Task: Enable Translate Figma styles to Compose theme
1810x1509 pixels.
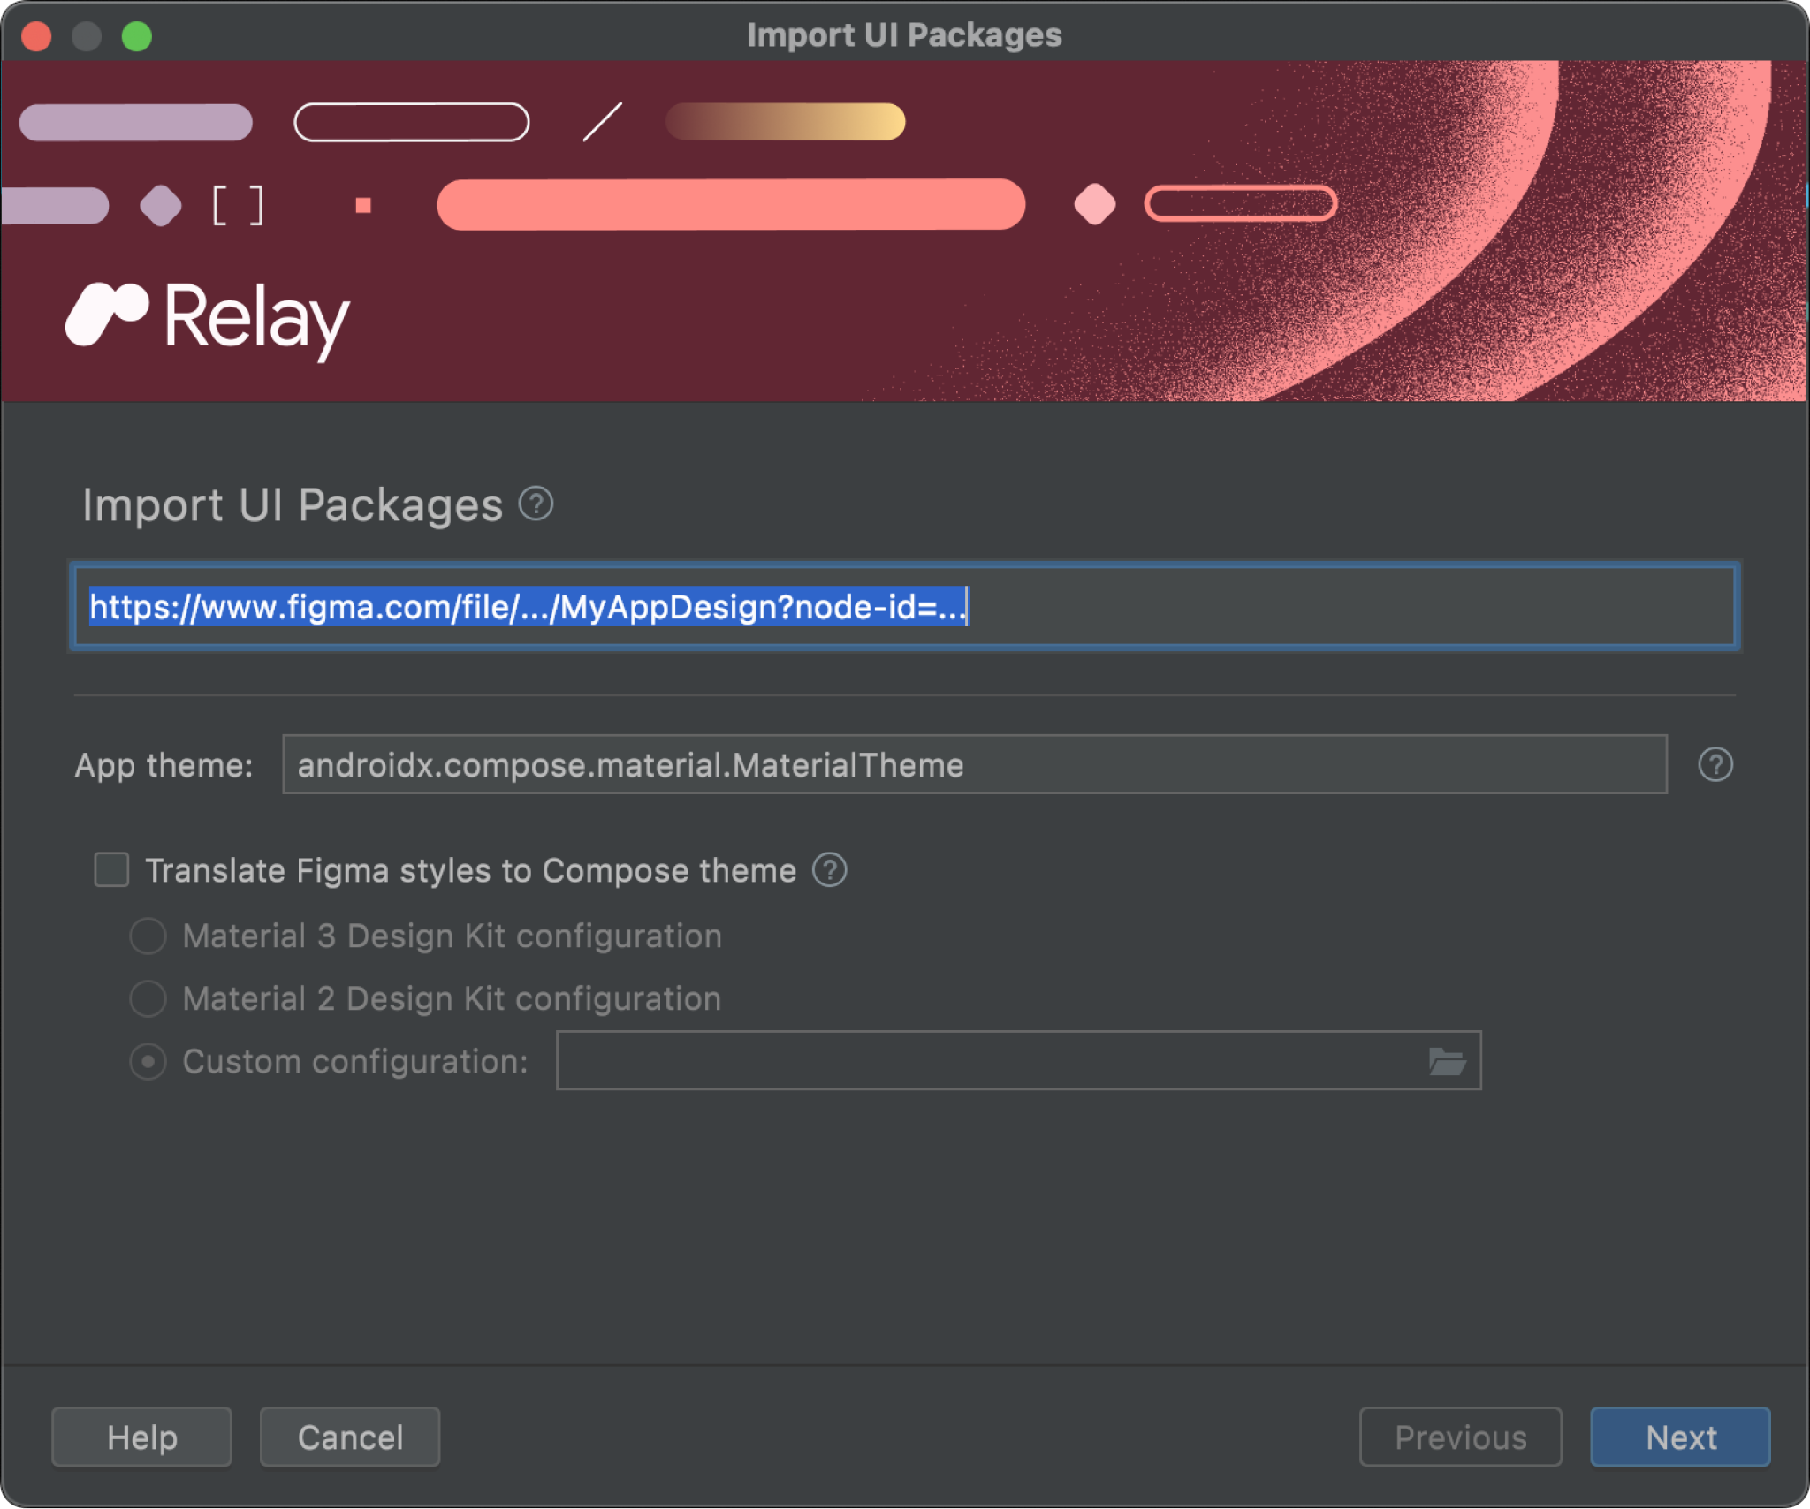Action: pyautogui.click(x=114, y=868)
